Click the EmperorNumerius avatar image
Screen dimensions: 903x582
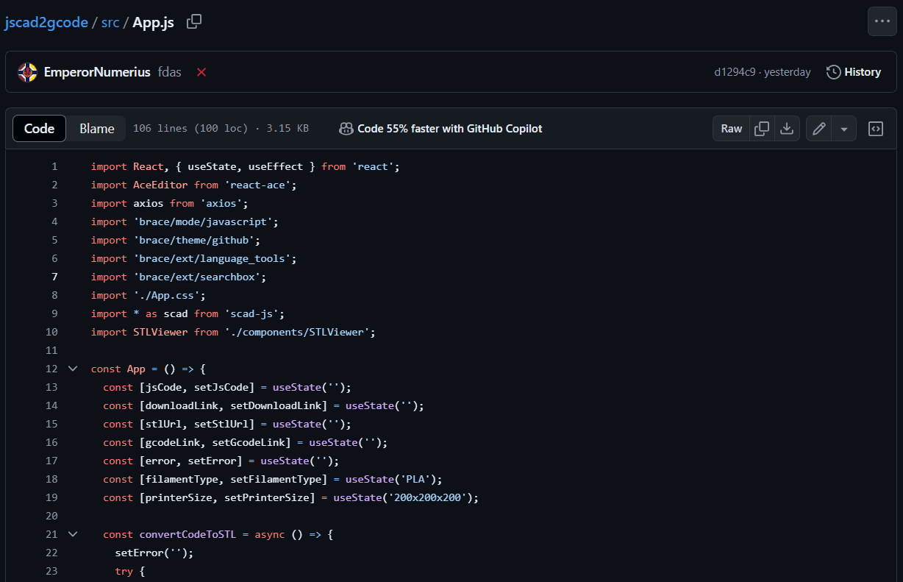pos(27,72)
